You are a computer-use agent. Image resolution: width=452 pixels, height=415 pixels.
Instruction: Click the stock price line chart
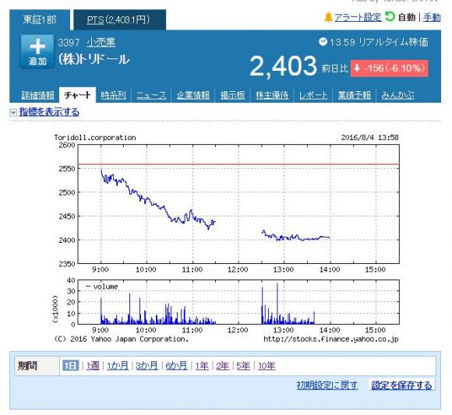click(x=238, y=204)
